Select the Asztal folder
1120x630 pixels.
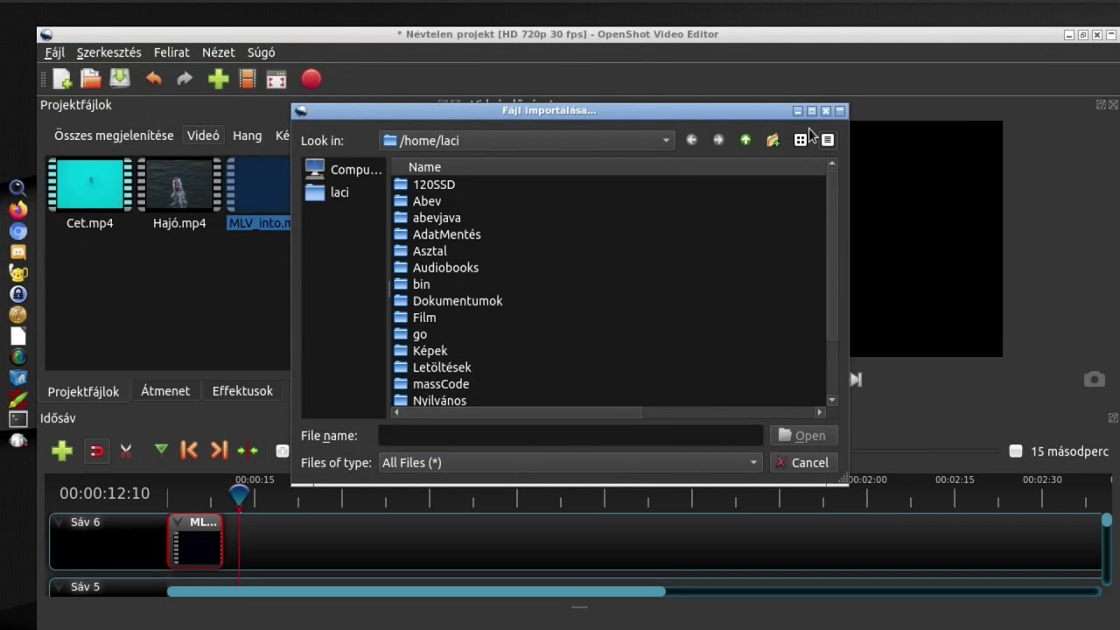[x=420, y=251]
